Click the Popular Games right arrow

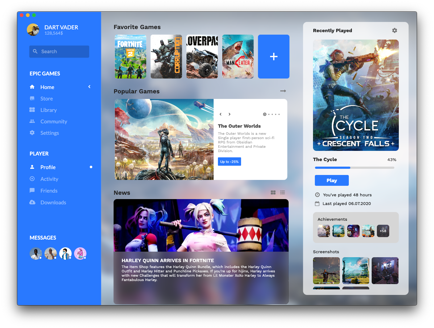click(x=283, y=91)
